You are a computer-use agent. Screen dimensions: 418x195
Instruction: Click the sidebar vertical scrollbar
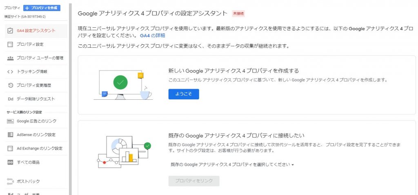tap(70, 99)
